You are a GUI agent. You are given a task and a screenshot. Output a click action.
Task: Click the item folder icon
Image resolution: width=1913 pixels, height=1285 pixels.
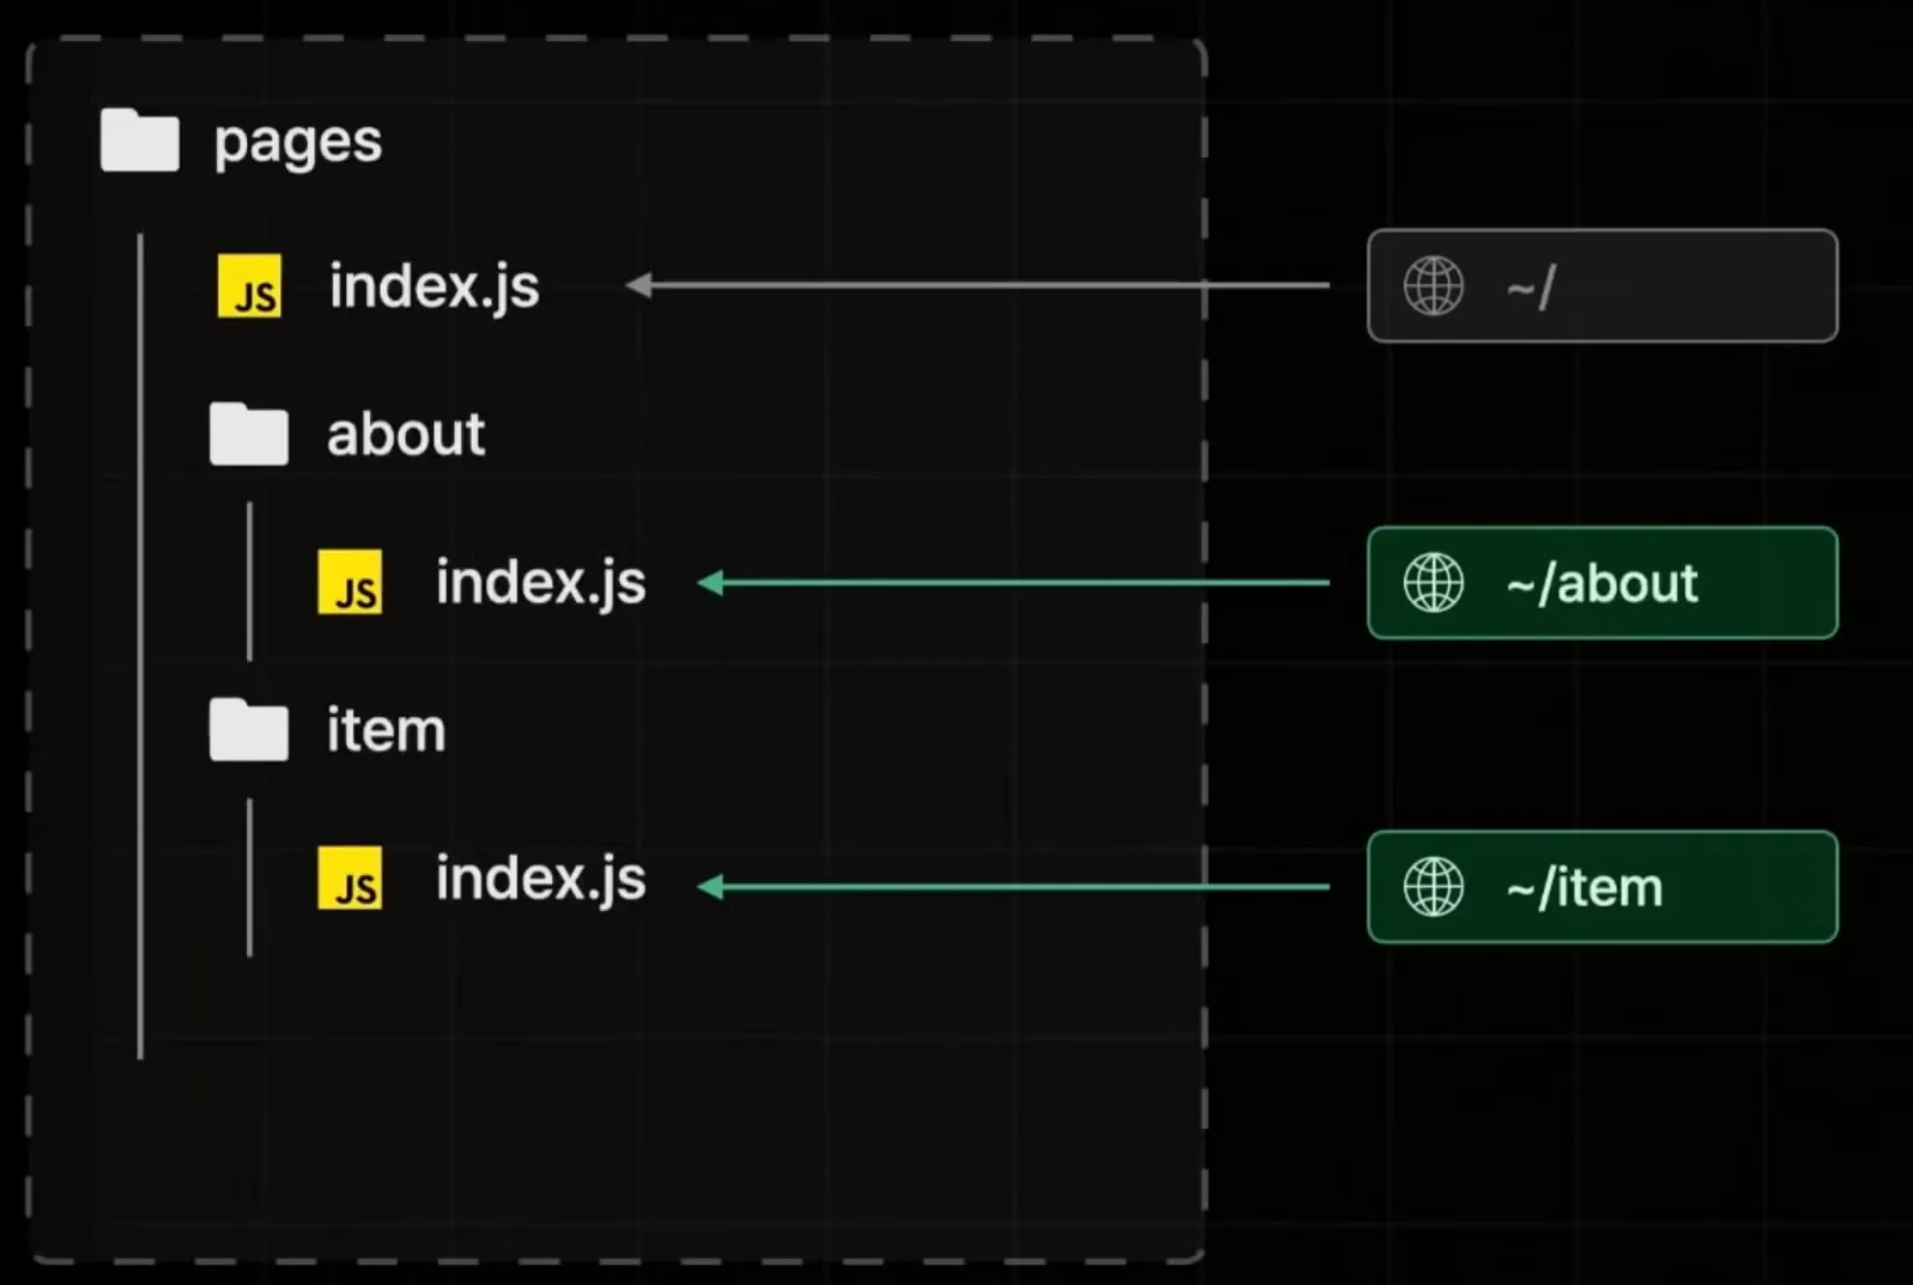pyautogui.click(x=248, y=730)
